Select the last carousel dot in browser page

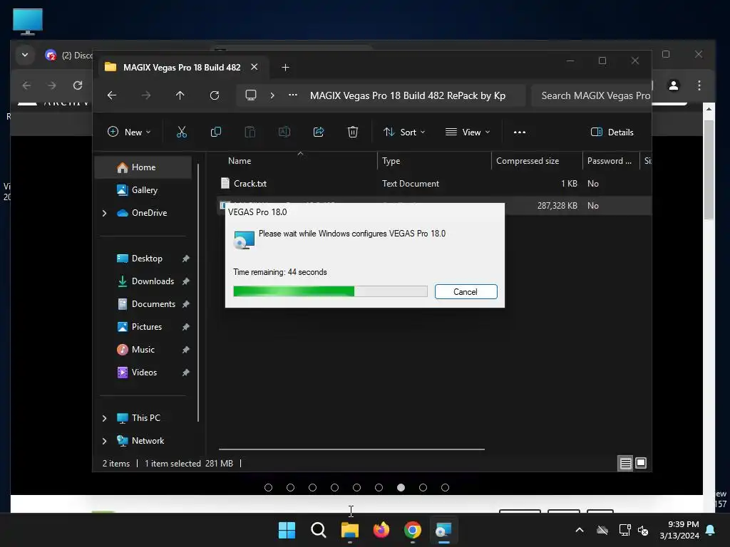click(x=445, y=487)
